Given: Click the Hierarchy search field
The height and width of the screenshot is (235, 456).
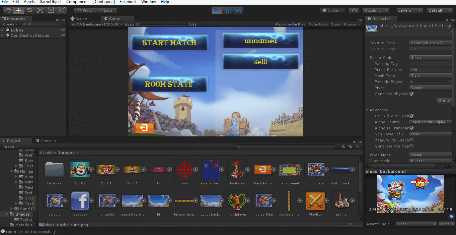Looking at the screenshot, I should click(x=42, y=24).
